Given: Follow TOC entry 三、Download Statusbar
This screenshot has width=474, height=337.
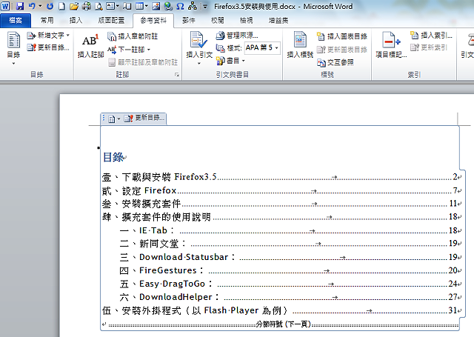Looking at the screenshot, I should point(288,257).
